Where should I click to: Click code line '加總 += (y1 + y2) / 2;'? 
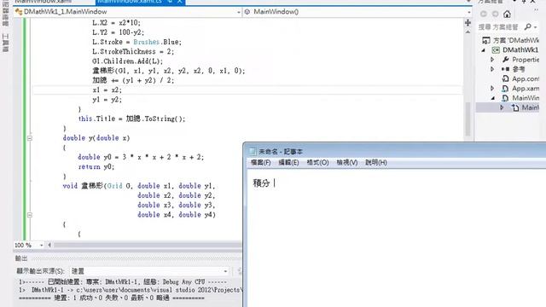pos(133,80)
